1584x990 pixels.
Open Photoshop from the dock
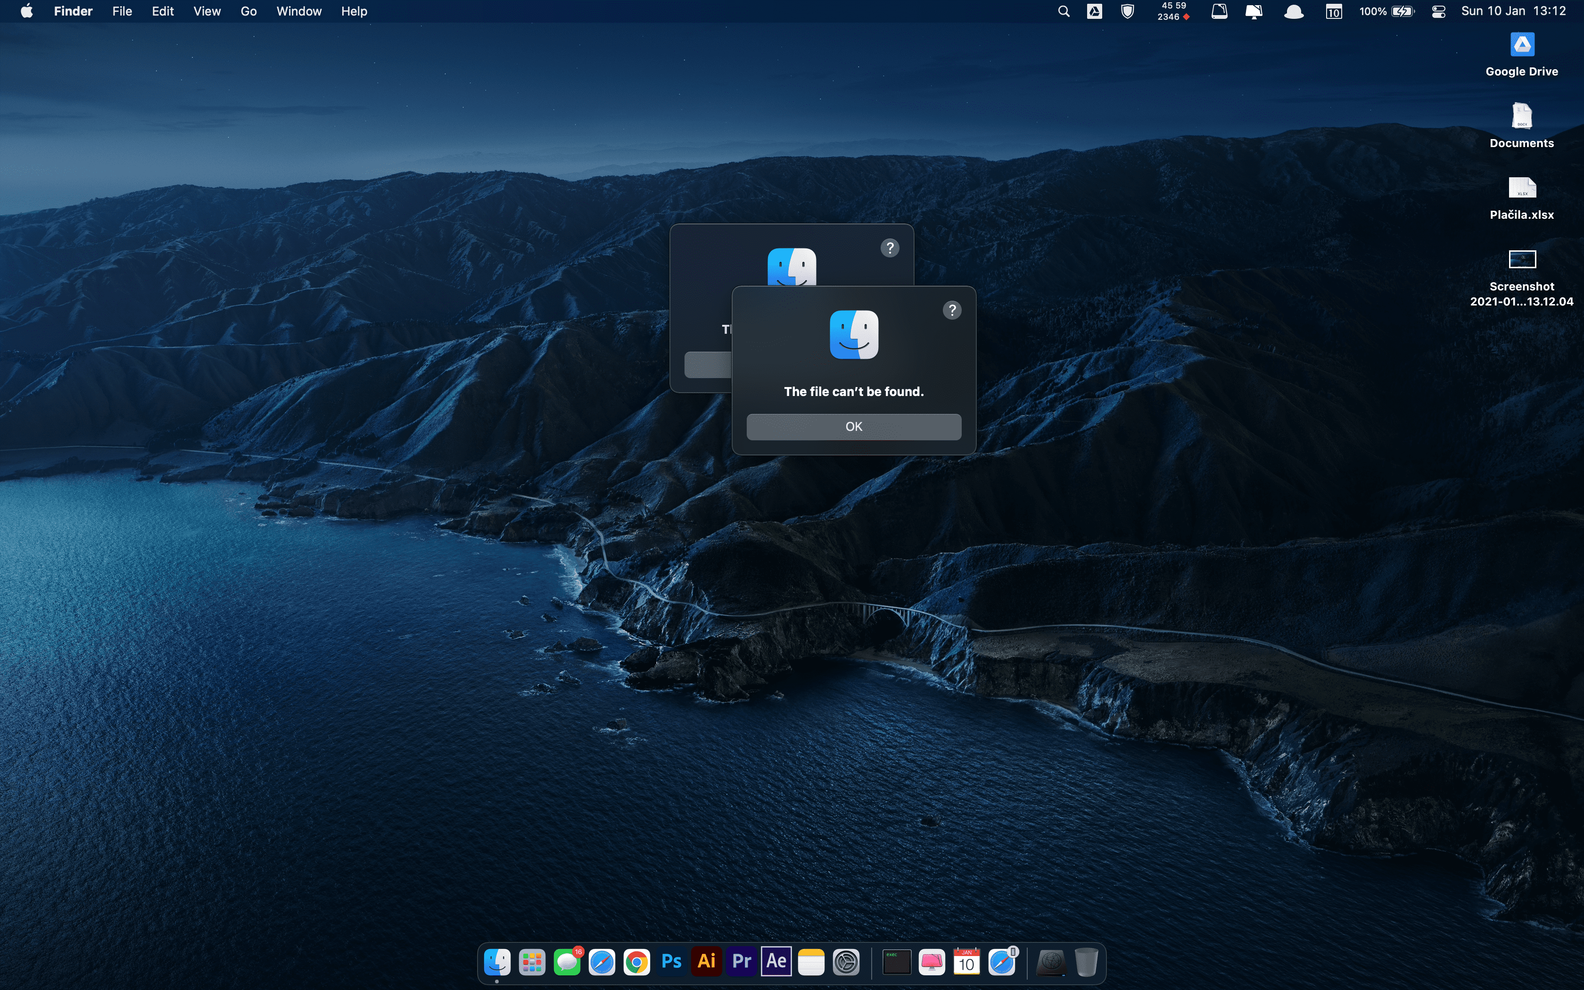click(672, 961)
